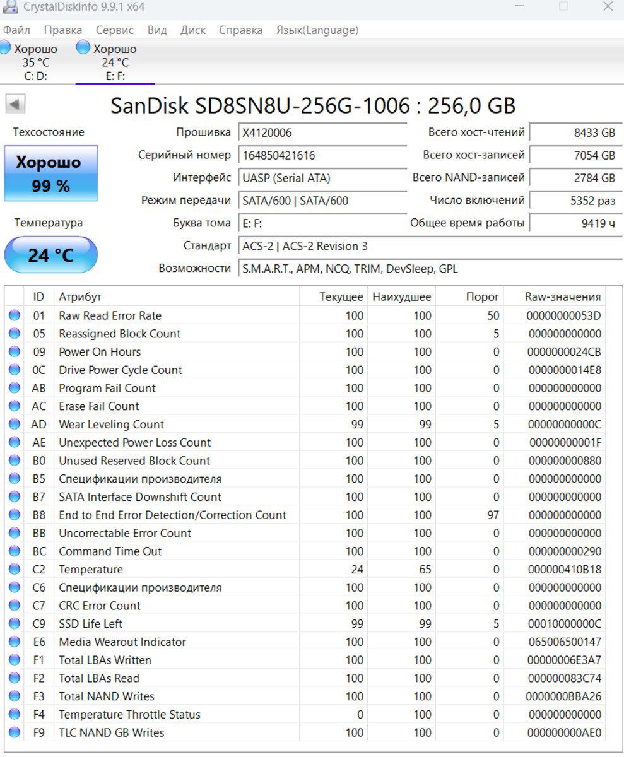Screen dimensions: 624x757
Task: Click status orb of TLC NAND GB Writes row
Action: (15, 733)
